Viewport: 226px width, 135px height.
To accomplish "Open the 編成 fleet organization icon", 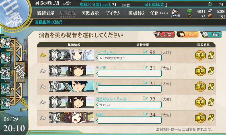I will click(5, 42).
